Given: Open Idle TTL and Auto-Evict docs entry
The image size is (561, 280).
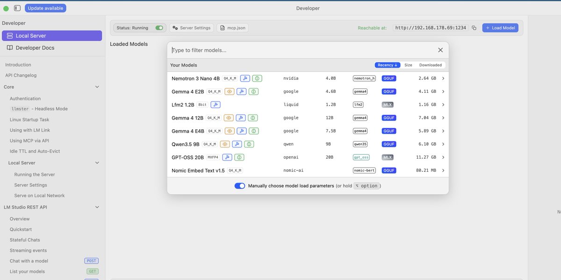Looking at the screenshot, I should click(x=35, y=151).
